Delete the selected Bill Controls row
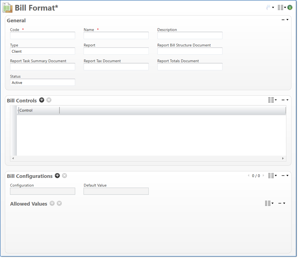 (x=49, y=100)
